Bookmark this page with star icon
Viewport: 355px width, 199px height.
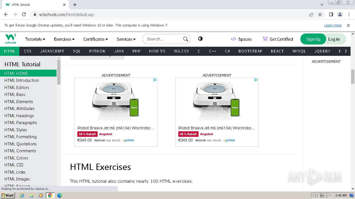320,14
